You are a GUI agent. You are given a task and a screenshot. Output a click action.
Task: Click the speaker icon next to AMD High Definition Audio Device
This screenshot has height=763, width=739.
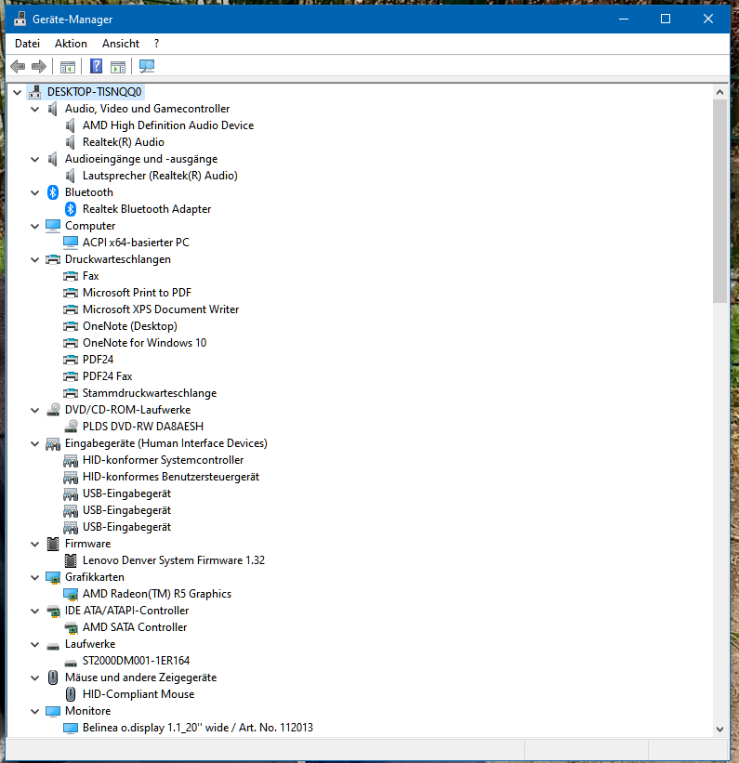[71, 125]
